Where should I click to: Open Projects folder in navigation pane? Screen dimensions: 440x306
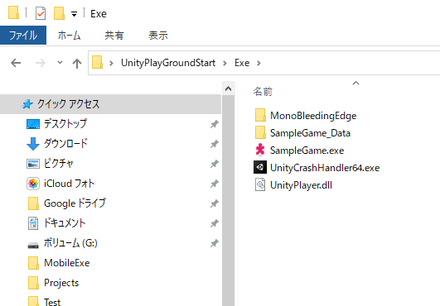click(x=61, y=283)
